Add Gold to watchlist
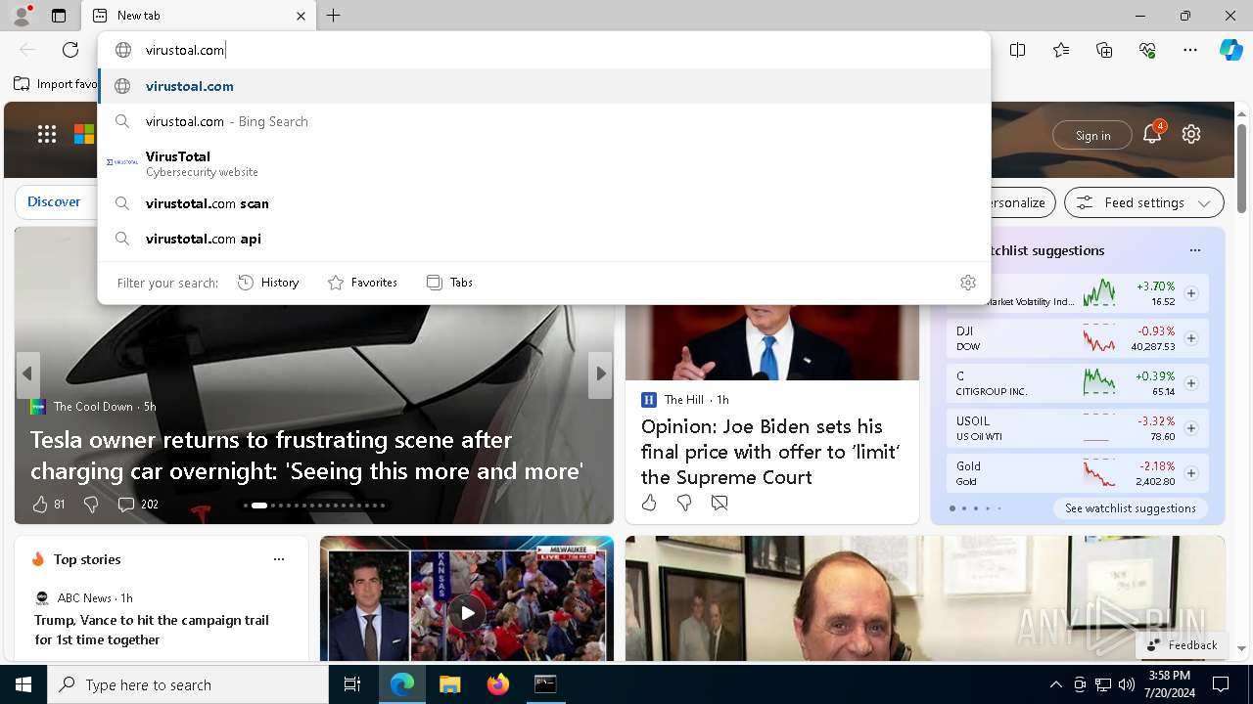 (x=1191, y=473)
